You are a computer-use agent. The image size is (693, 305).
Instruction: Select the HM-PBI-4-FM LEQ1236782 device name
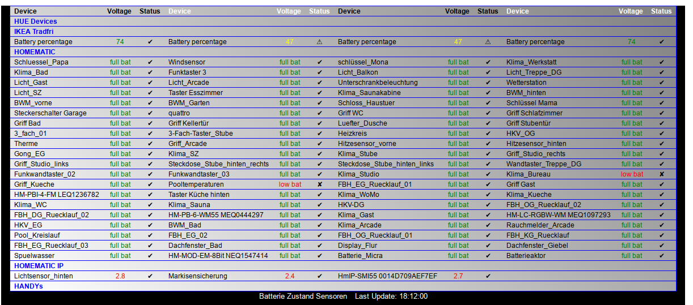pyautogui.click(x=57, y=195)
